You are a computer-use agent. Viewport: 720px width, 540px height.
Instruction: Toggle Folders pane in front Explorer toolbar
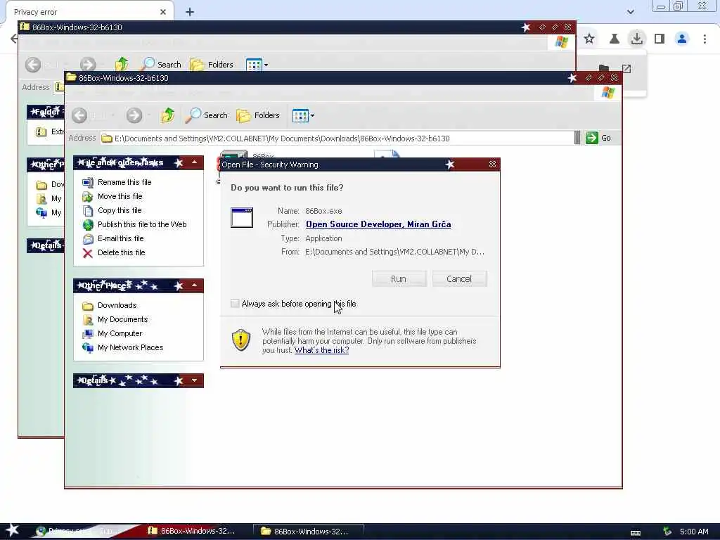click(257, 115)
